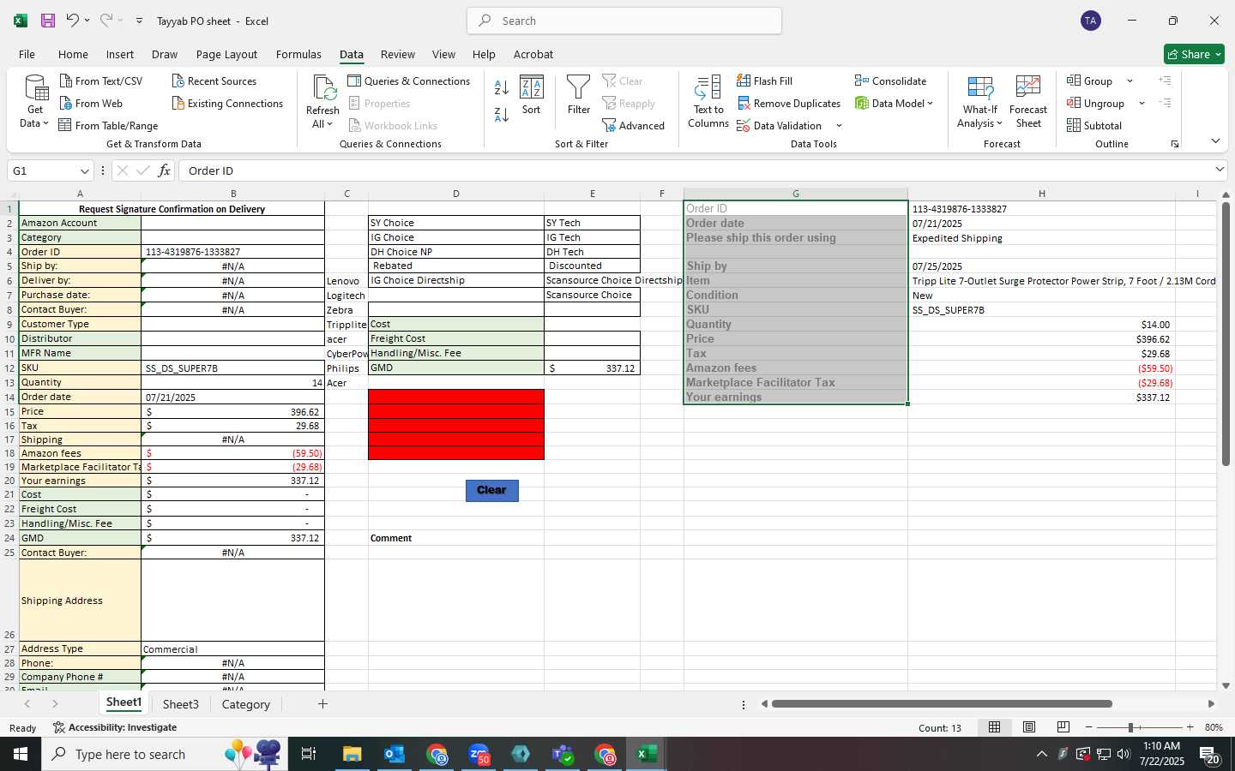Click the Windows Start button
Screen dimensions: 1235x771
point(21,754)
